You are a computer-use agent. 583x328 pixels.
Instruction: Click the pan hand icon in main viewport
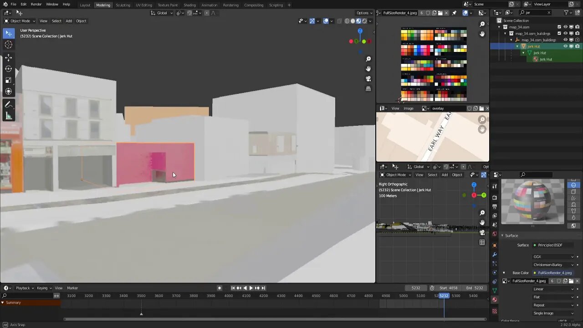pos(368,69)
